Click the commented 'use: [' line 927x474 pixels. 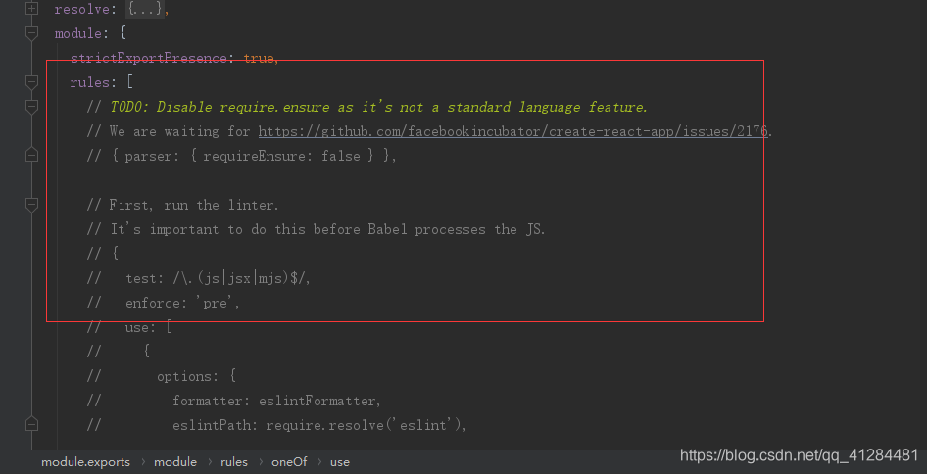pyautogui.click(x=129, y=327)
